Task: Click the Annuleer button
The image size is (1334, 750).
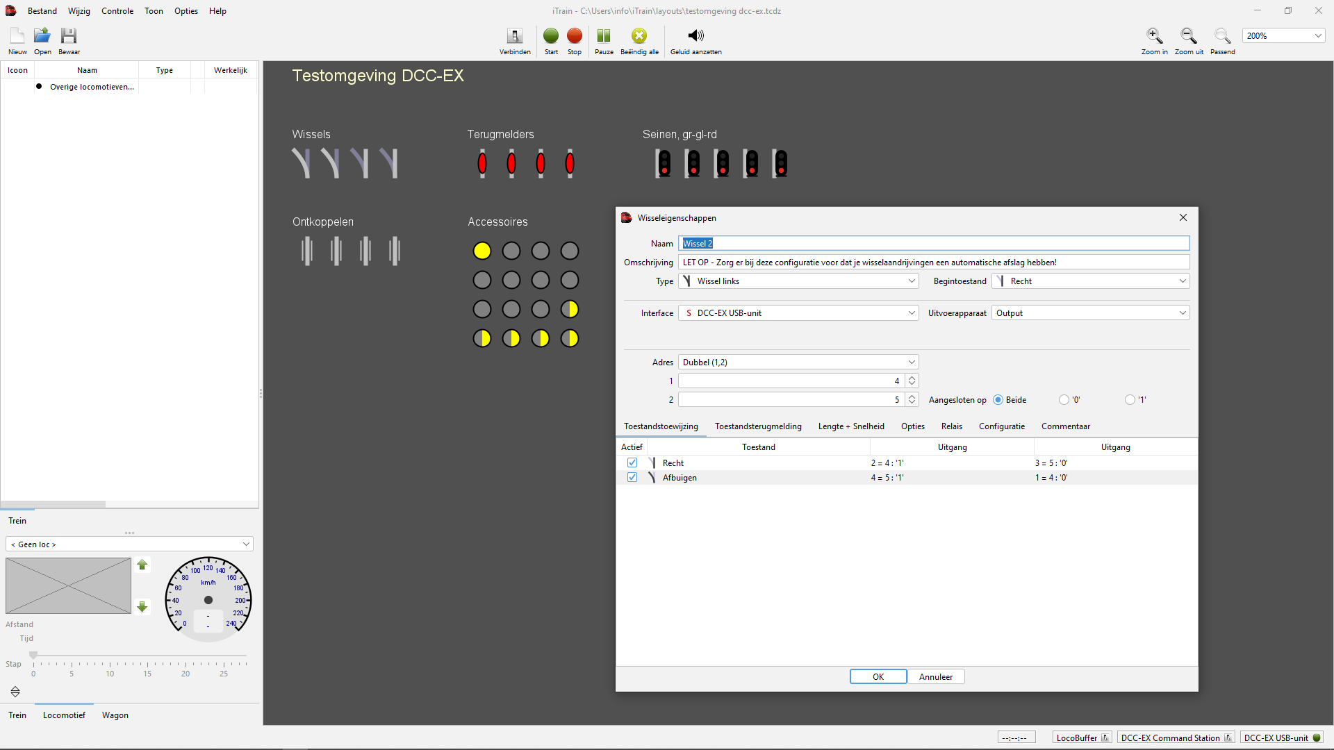Action: point(935,677)
